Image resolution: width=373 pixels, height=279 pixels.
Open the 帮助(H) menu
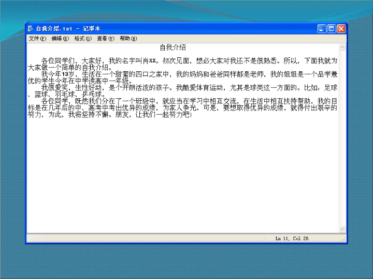(x=128, y=38)
